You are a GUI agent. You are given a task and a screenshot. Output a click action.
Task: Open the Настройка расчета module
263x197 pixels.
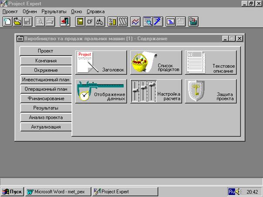pos(156,91)
